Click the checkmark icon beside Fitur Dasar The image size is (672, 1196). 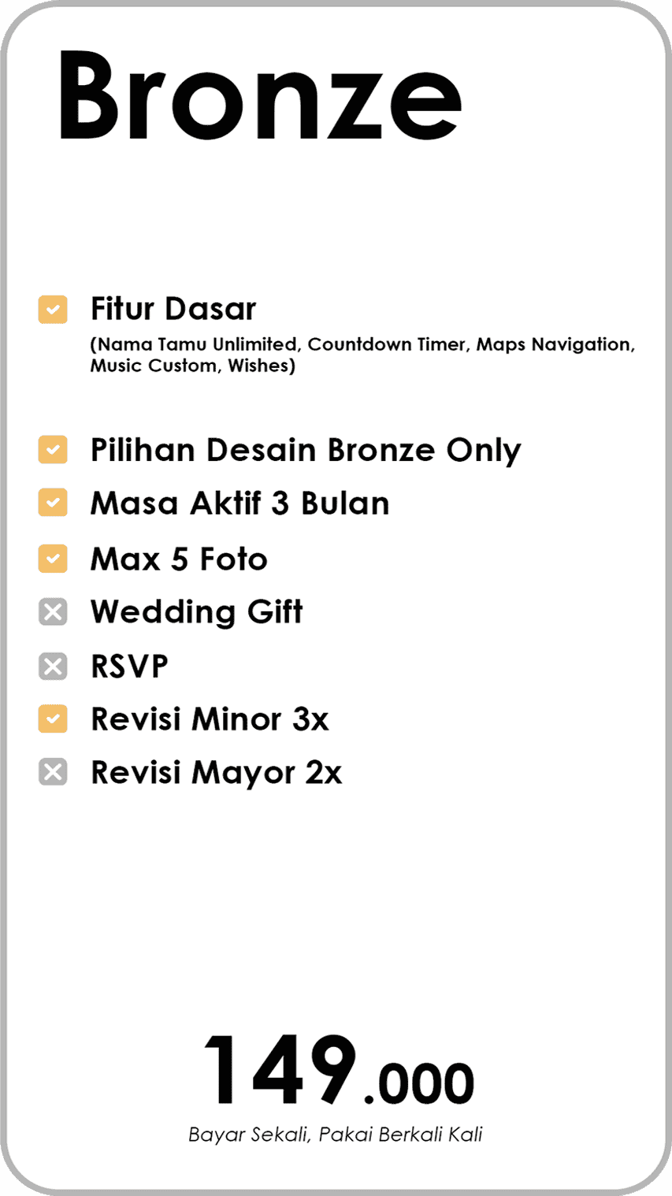tap(53, 310)
